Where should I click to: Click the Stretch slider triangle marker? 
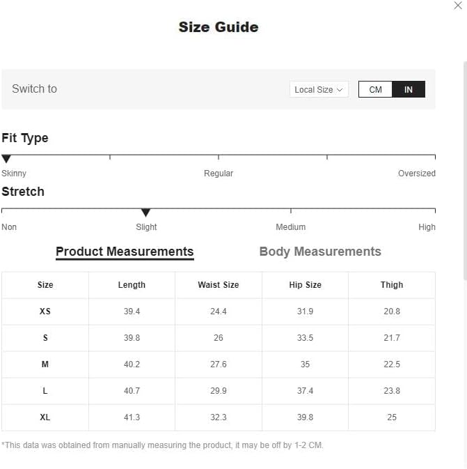[145, 213]
